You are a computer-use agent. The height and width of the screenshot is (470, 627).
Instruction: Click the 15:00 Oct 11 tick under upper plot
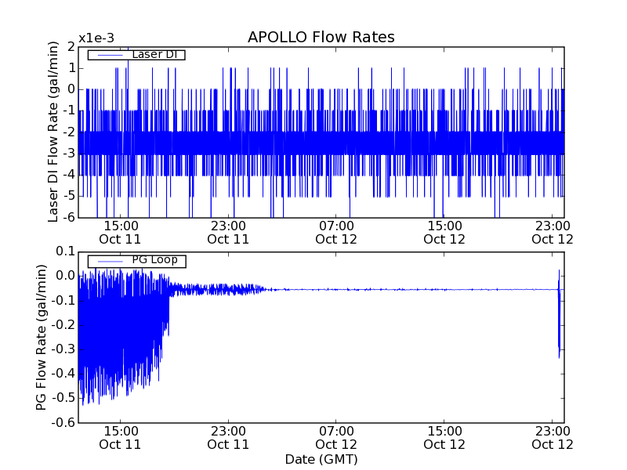coord(120,231)
